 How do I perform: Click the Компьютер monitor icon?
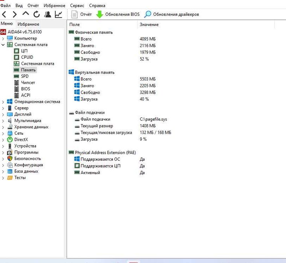(10, 38)
